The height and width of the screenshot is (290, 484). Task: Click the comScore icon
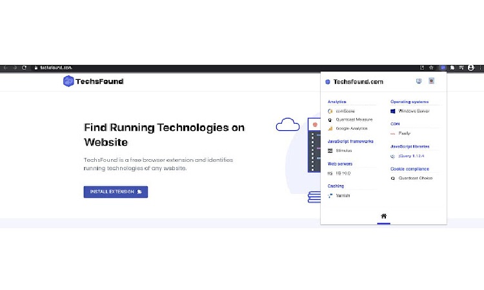coord(330,111)
